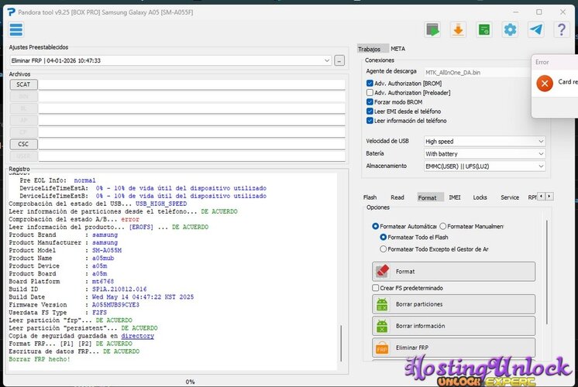Open the Read tab
The image size is (578, 387).
(397, 197)
